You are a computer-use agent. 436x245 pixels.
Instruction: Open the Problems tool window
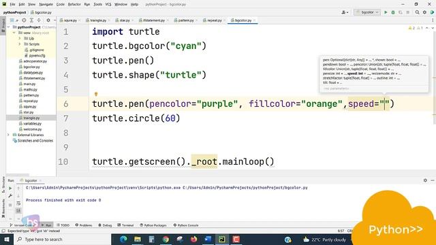click(84, 225)
